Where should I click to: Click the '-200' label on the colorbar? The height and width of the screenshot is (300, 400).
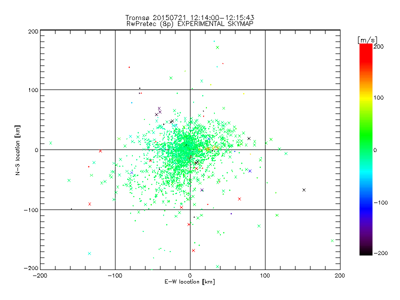pyautogui.click(x=380, y=253)
